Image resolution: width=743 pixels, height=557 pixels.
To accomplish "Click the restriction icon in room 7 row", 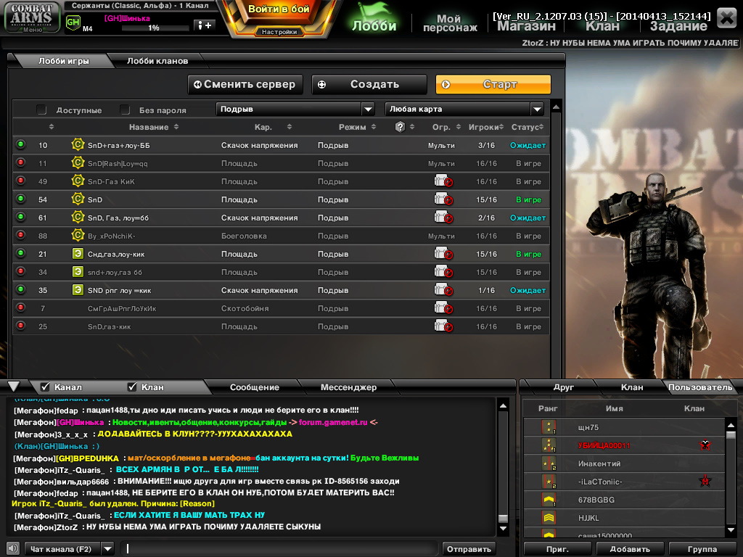I will pos(443,308).
